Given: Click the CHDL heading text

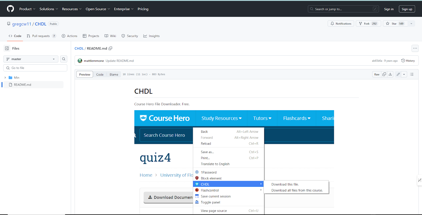Looking at the screenshot, I should click(143, 91).
